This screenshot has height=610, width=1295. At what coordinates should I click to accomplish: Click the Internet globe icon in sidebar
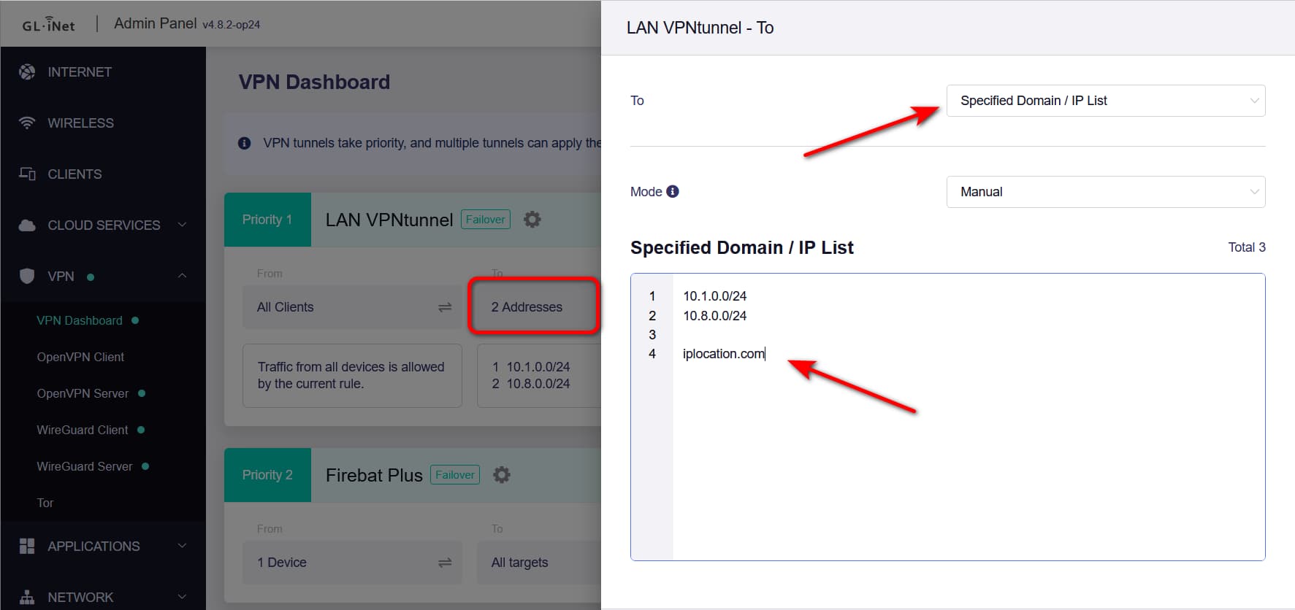27,72
